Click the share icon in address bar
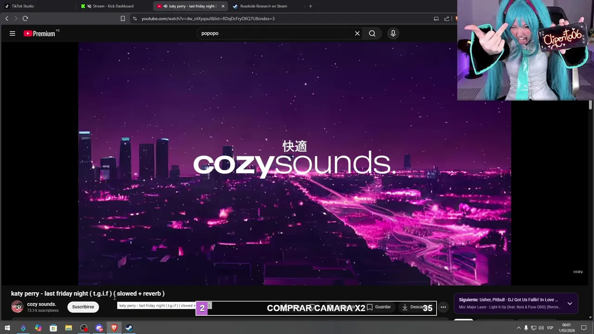 [446, 19]
